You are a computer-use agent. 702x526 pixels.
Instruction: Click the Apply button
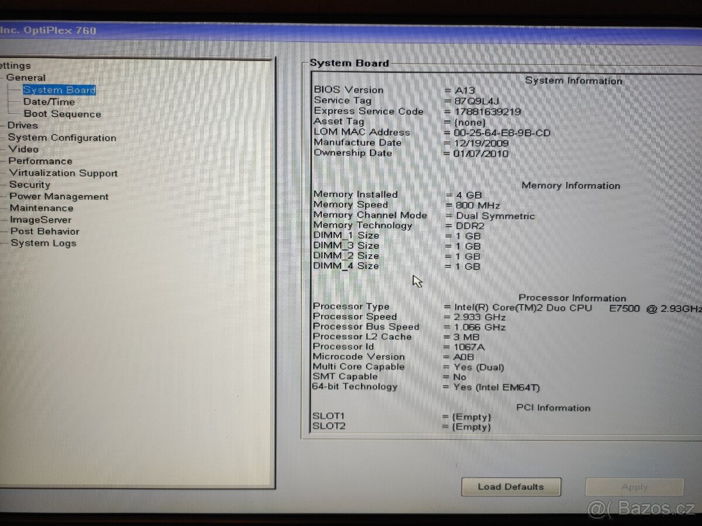635,486
